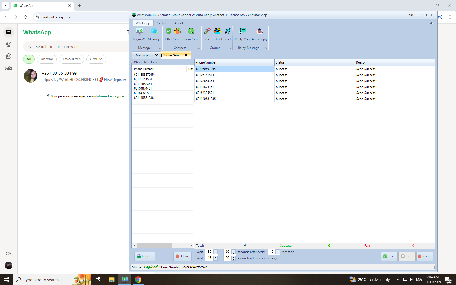Viewport: 456px width, 285px height.
Task: Switch to the Message document tab
Action: pyautogui.click(x=142, y=55)
